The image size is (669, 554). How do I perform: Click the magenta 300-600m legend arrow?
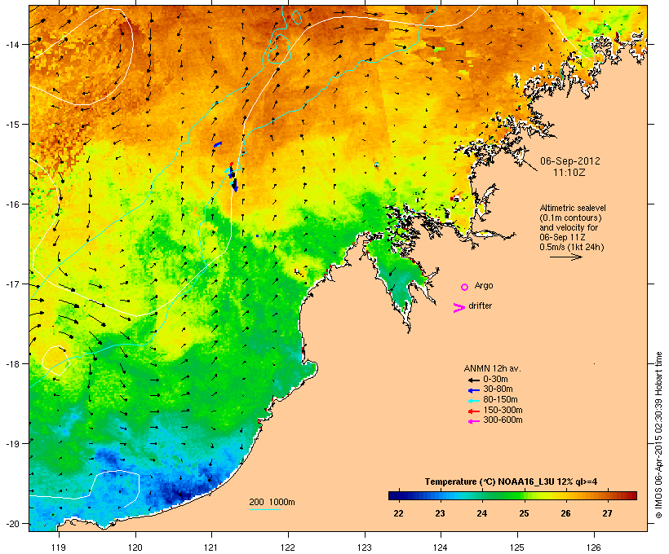[473, 421]
